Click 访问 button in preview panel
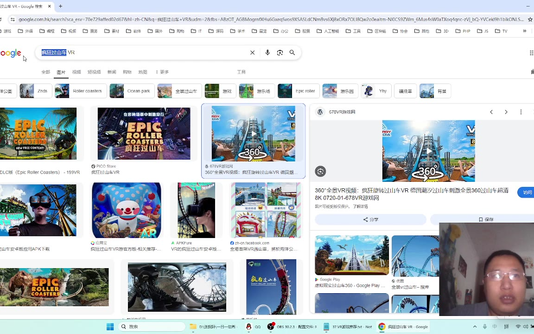534x334 pixels. coord(526,193)
